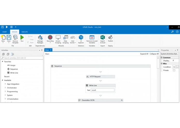Open quick access toolbar customize dropdown
The image size is (180, 128).
coord(16,27)
